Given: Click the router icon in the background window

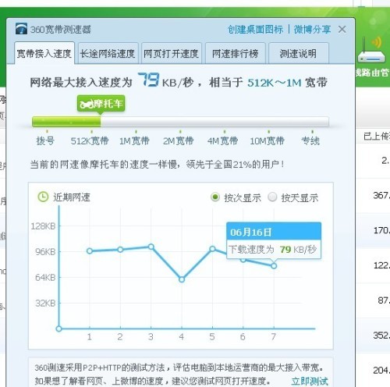Looking at the screenshot, I should [x=371, y=50].
